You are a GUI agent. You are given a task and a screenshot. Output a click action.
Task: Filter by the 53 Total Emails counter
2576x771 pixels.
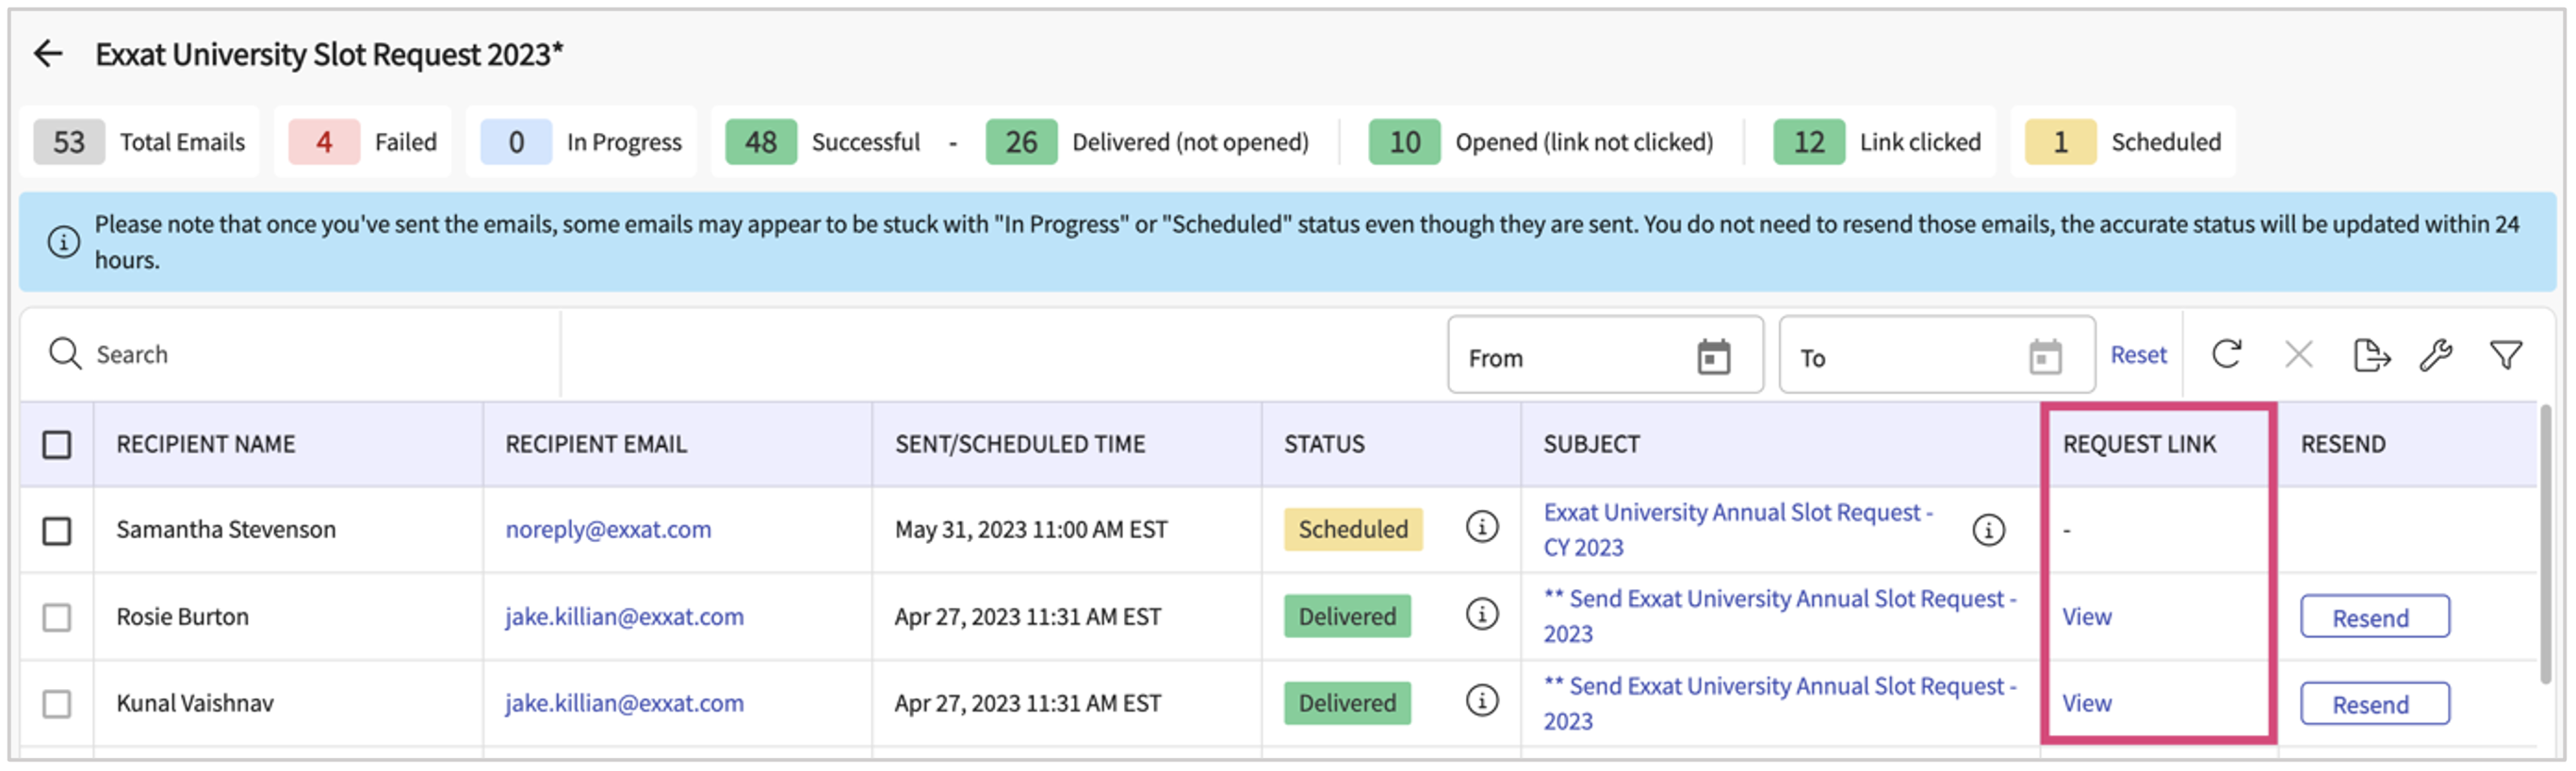140,142
